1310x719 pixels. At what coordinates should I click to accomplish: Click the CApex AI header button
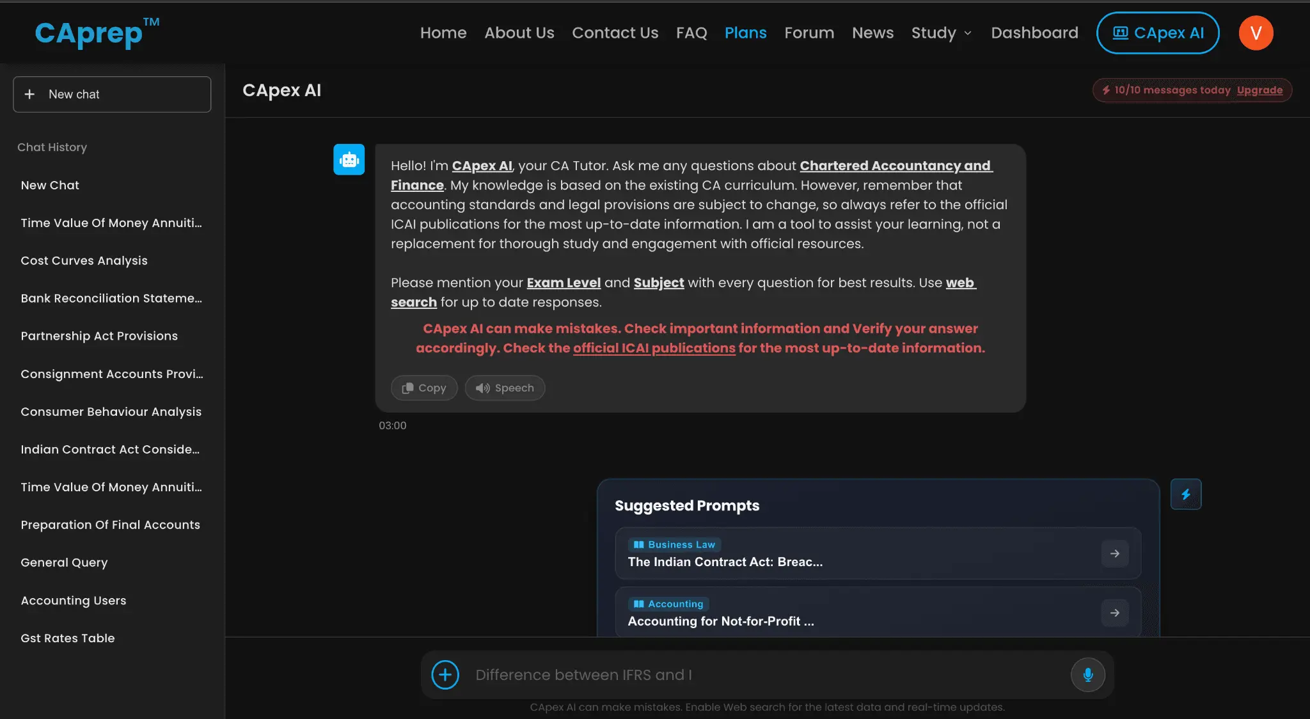pos(1158,33)
